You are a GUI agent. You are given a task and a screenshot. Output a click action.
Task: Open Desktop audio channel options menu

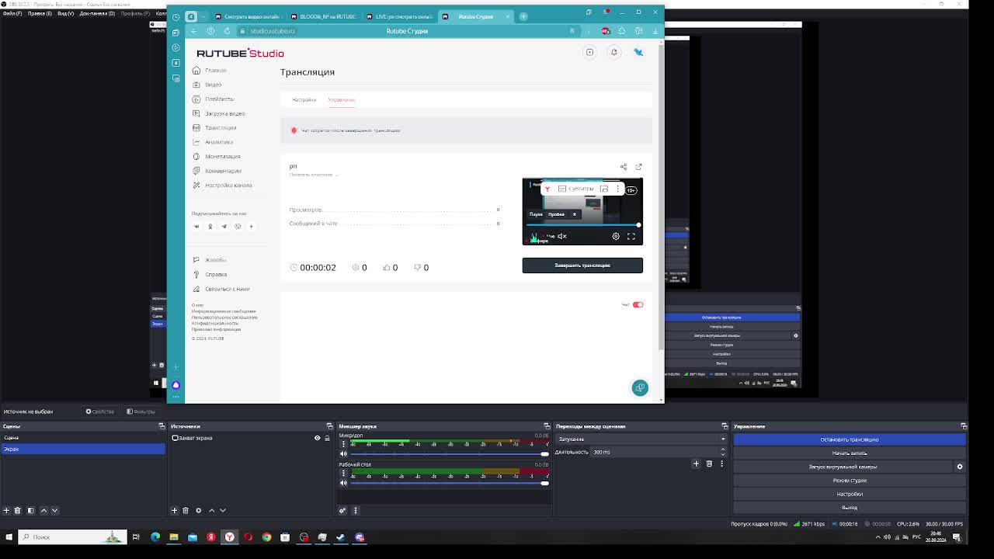tap(343, 473)
